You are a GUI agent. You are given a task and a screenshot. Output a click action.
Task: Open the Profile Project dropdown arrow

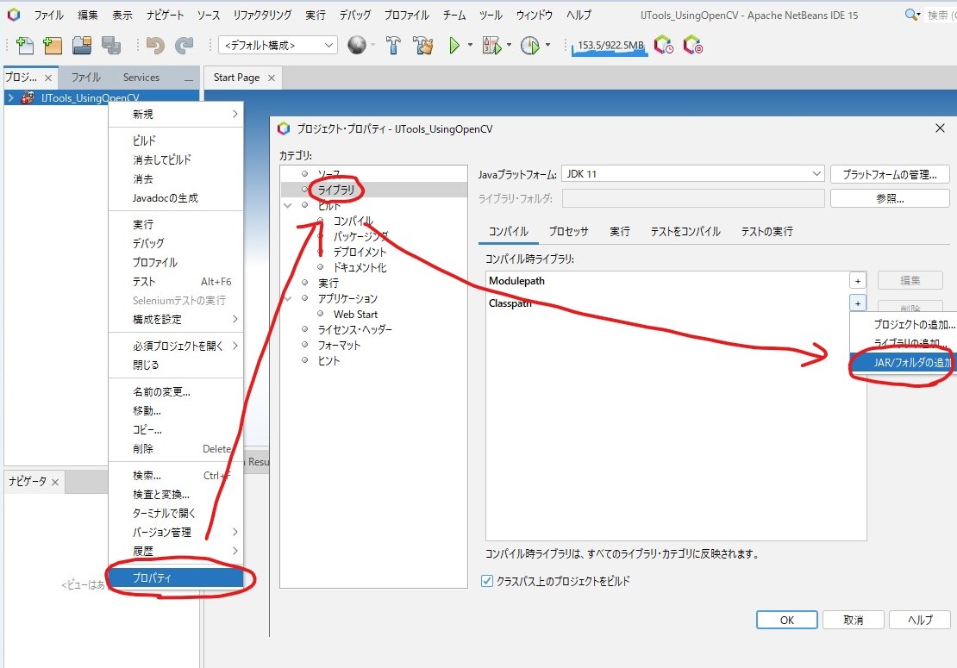(547, 45)
